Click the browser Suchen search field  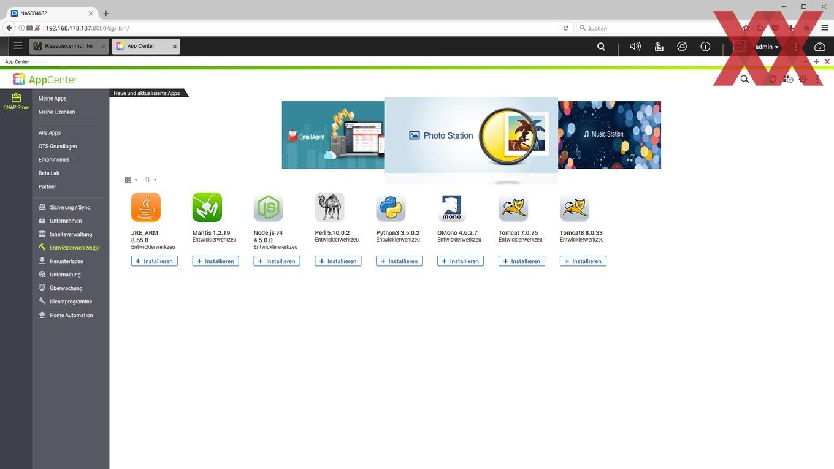(x=656, y=28)
